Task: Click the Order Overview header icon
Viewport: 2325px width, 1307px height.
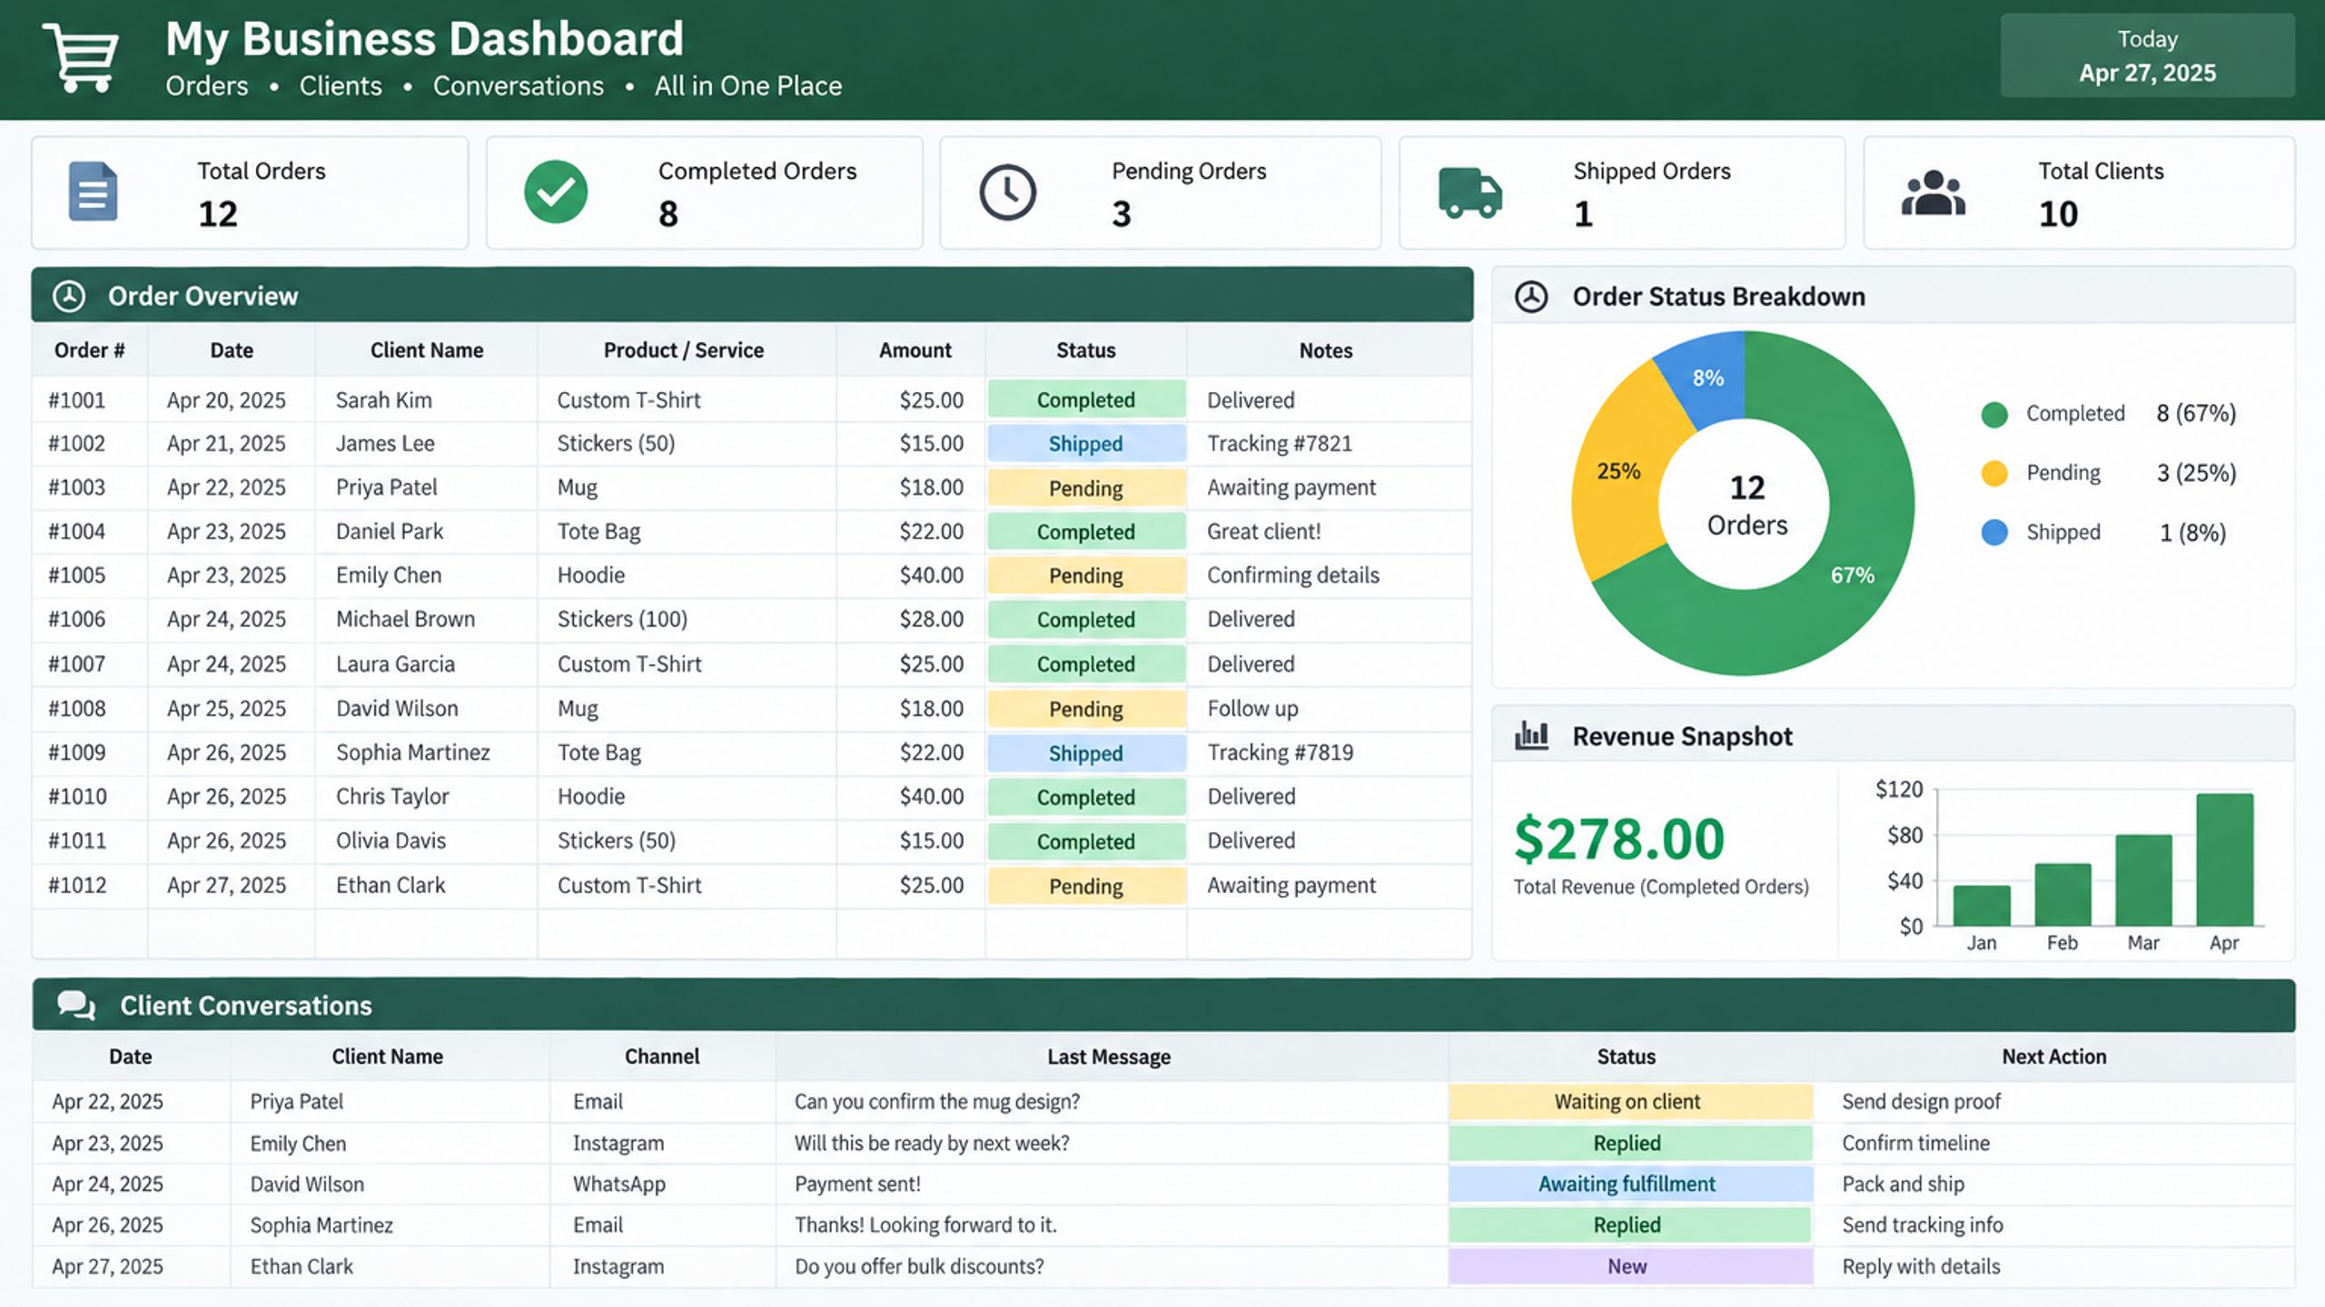Action: (x=69, y=296)
